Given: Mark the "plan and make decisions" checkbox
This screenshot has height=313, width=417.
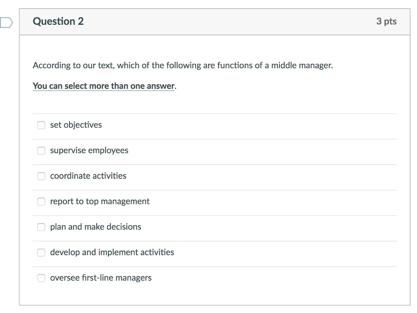Looking at the screenshot, I should 41,227.
